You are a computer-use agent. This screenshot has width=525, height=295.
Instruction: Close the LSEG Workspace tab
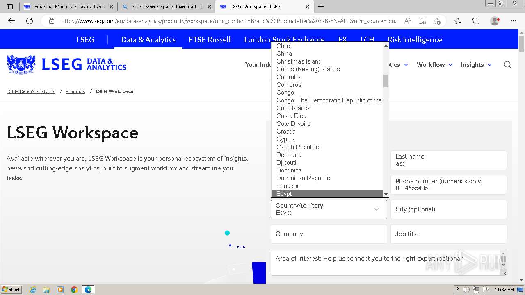point(308,7)
